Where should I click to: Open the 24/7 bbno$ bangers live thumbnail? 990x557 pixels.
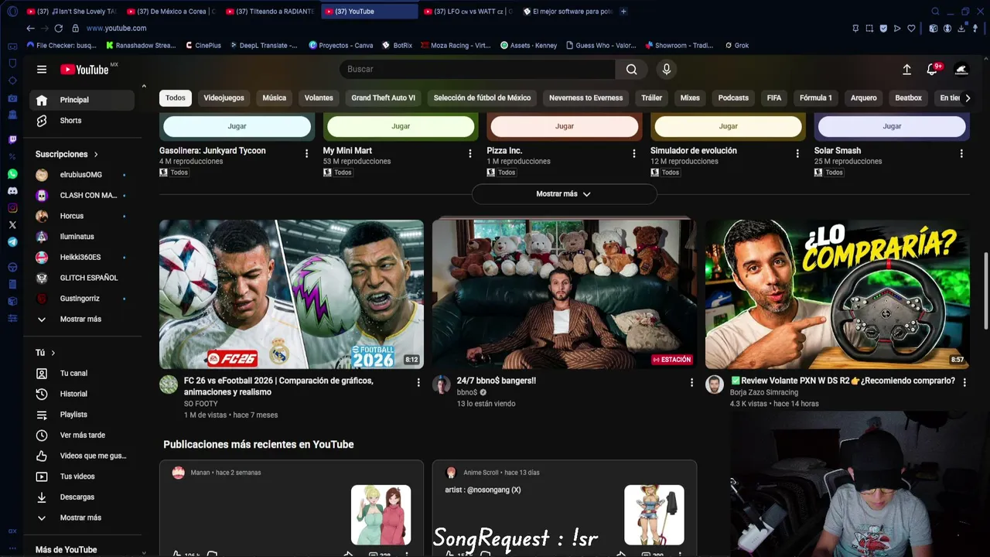point(565,294)
